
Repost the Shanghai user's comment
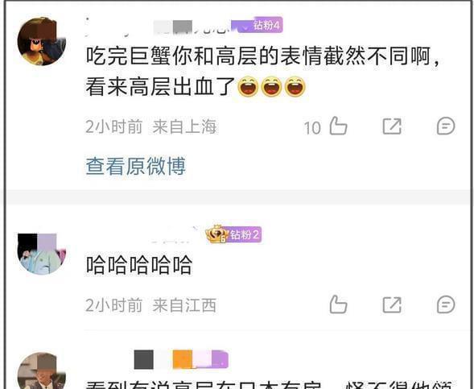point(392,126)
